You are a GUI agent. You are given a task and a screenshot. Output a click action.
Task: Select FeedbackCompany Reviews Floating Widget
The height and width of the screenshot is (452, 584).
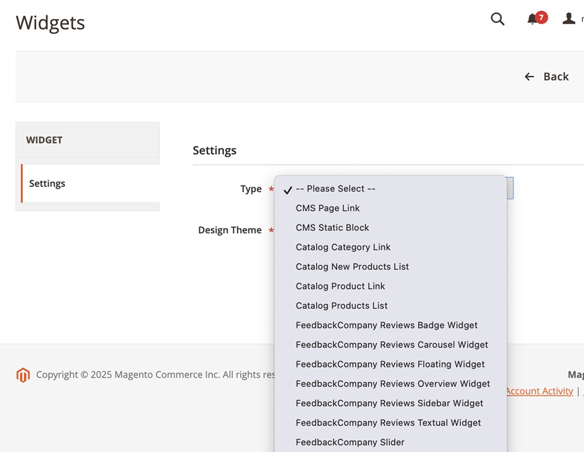pos(390,364)
